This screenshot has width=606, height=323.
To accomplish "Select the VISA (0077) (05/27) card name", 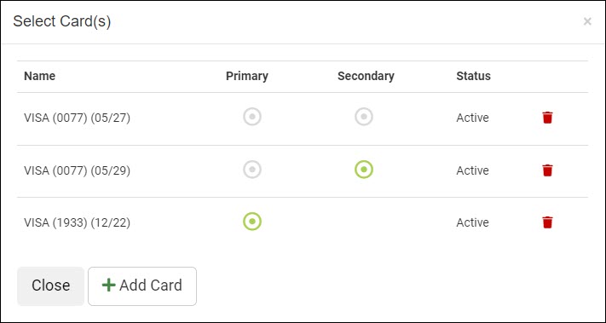I will tap(78, 118).
